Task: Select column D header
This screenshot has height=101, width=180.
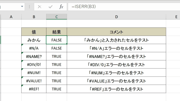Action: [116, 17]
